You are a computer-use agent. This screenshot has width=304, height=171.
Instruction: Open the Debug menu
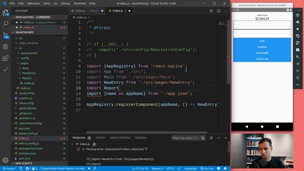(x=66, y=3)
